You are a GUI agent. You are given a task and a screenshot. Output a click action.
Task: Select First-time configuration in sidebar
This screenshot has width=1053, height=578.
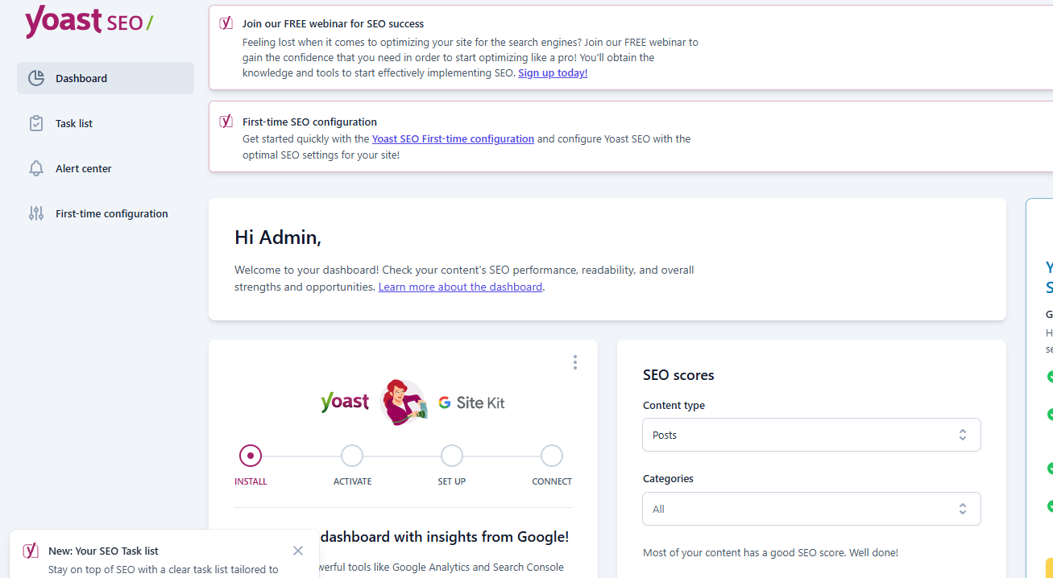coord(112,213)
